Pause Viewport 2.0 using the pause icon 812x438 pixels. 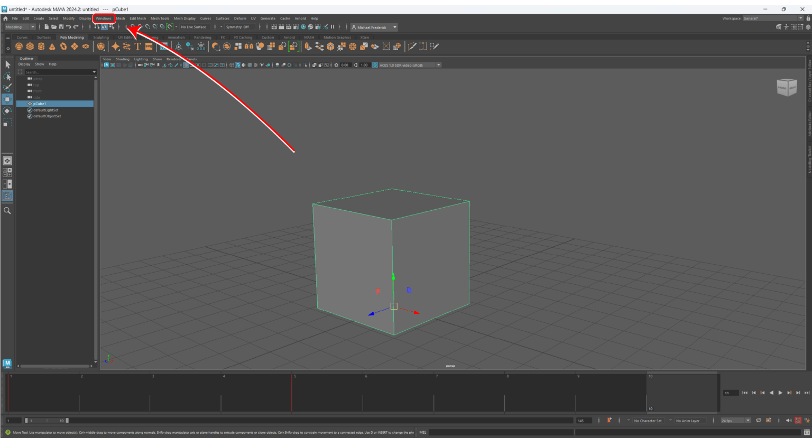[x=333, y=27]
